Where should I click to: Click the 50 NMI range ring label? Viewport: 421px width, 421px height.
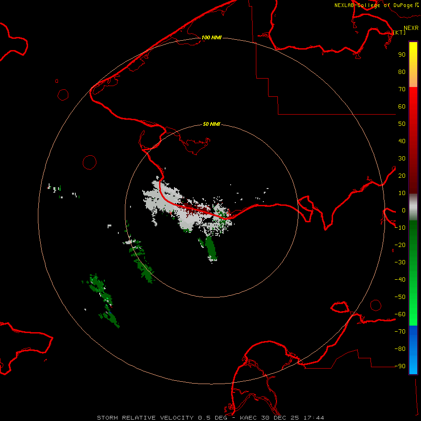[x=211, y=124]
